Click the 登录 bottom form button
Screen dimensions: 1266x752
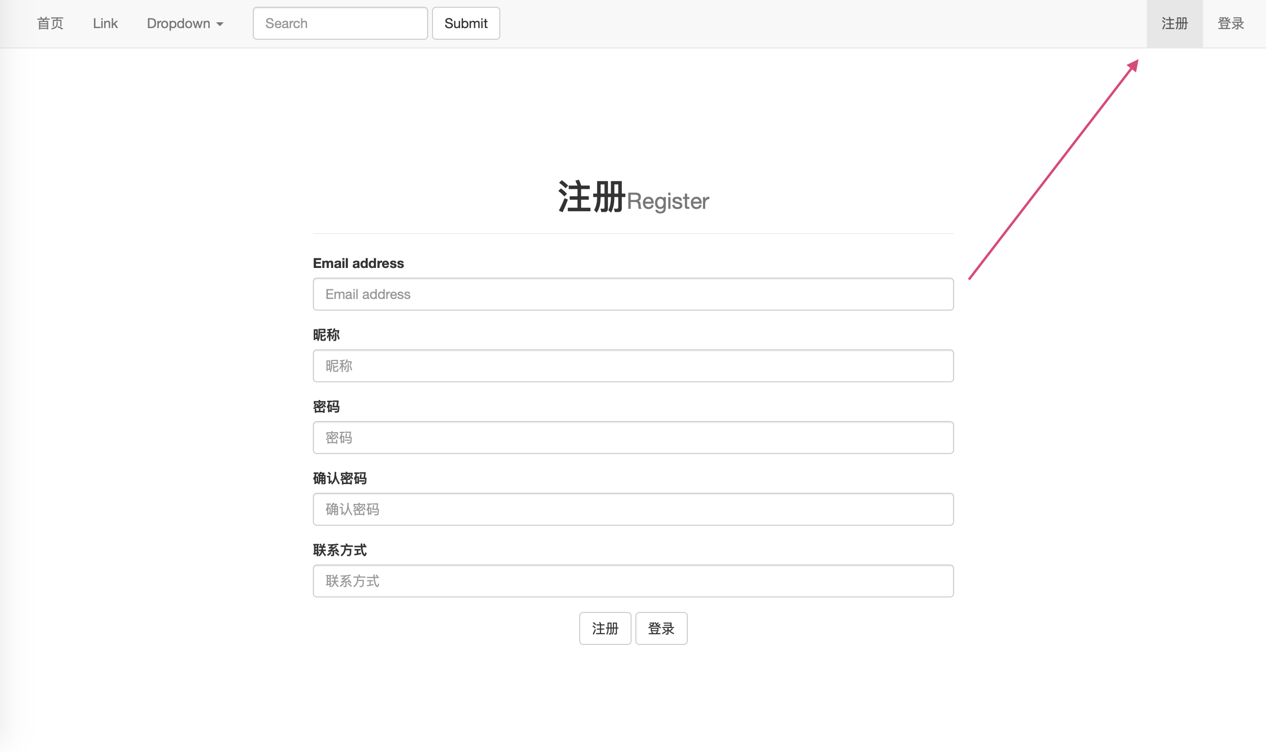(662, 627)
